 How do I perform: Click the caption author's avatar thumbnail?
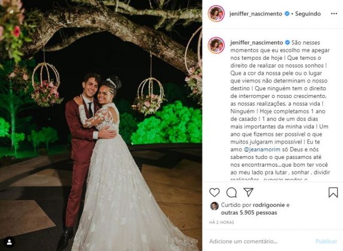coord(216,45)
